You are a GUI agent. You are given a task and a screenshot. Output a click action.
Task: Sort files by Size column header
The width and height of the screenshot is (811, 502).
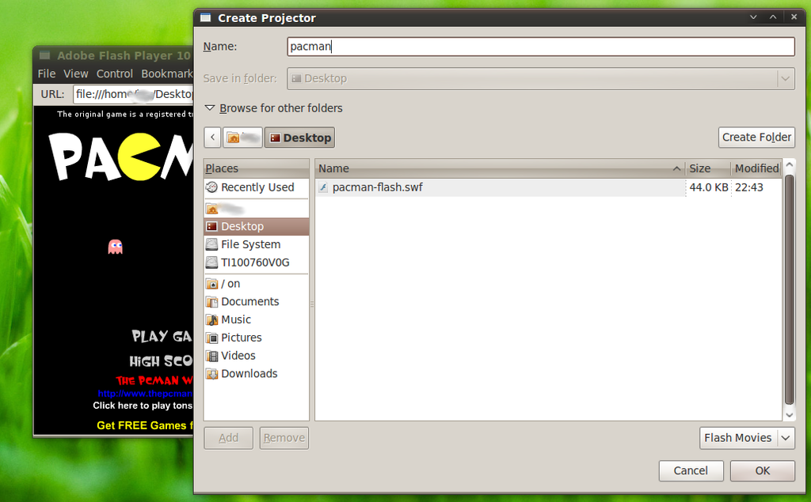708,168
